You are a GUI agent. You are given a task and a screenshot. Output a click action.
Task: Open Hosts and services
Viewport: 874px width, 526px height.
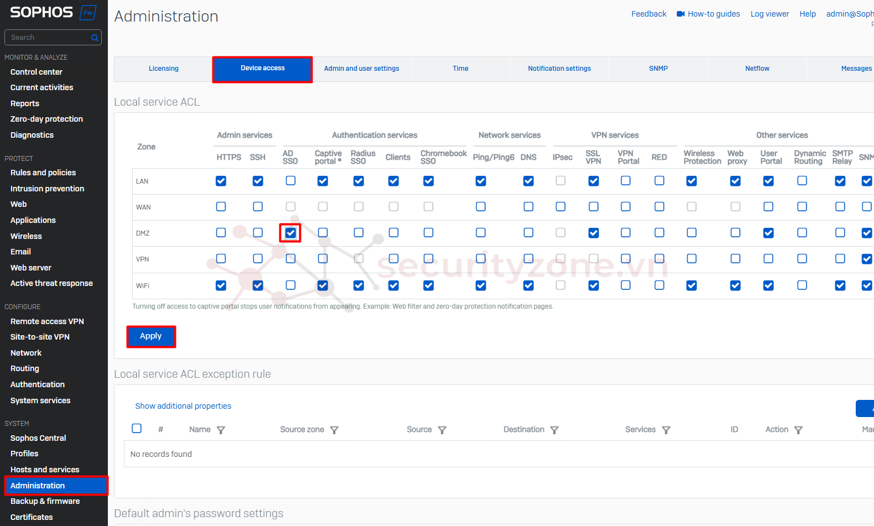point(45,470)
